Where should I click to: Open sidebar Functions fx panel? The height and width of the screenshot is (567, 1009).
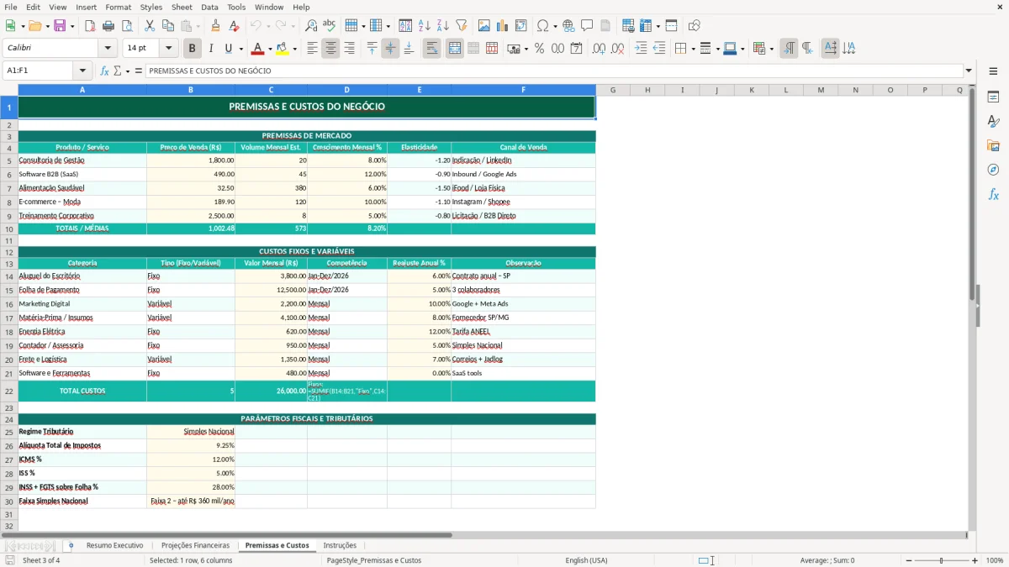(993, 194)
